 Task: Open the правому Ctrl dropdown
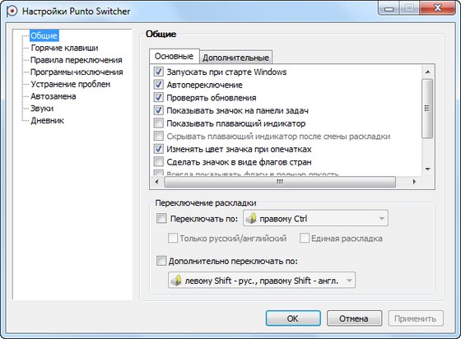click(315, 218)
